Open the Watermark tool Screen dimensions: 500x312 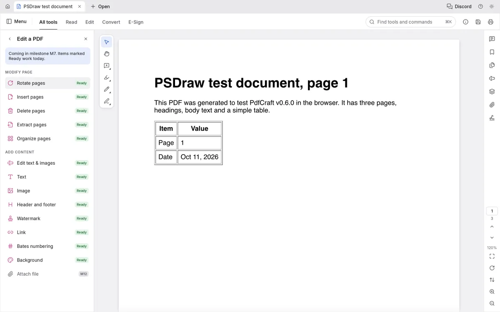[47, 218]
